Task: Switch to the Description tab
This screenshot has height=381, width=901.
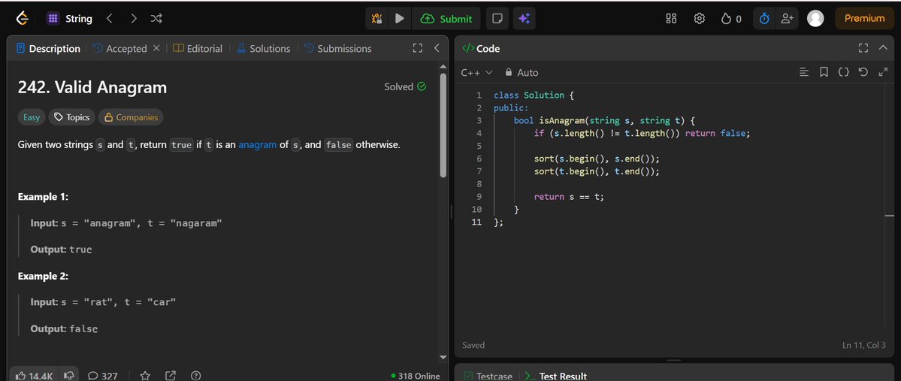Action: tap(49, 49)
